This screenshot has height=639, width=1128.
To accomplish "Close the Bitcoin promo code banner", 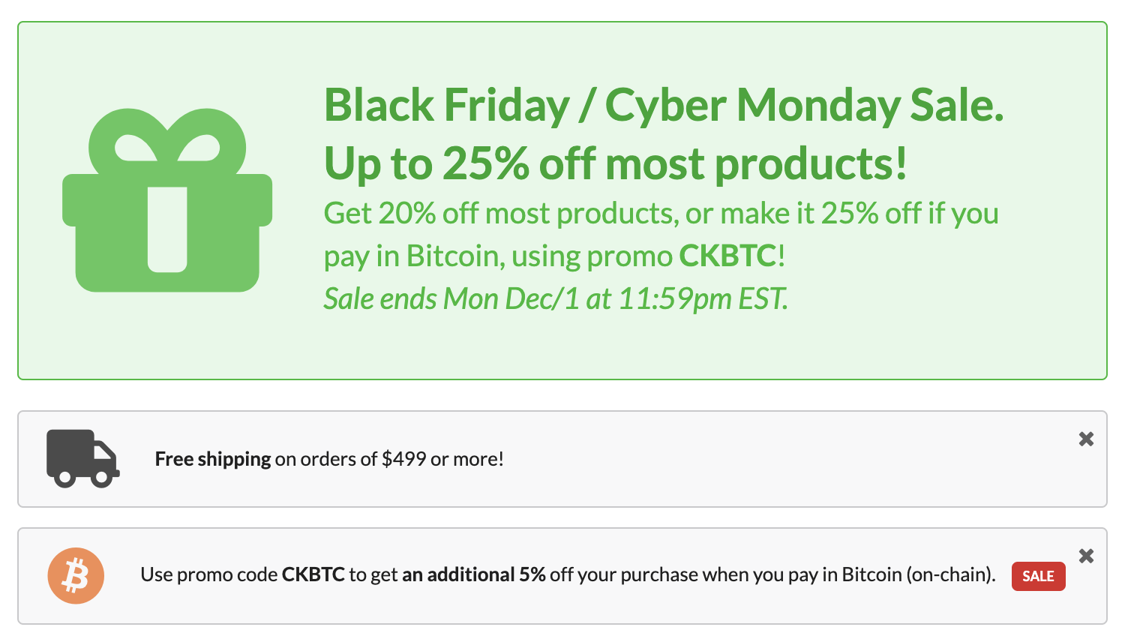I will point(1086,556).
